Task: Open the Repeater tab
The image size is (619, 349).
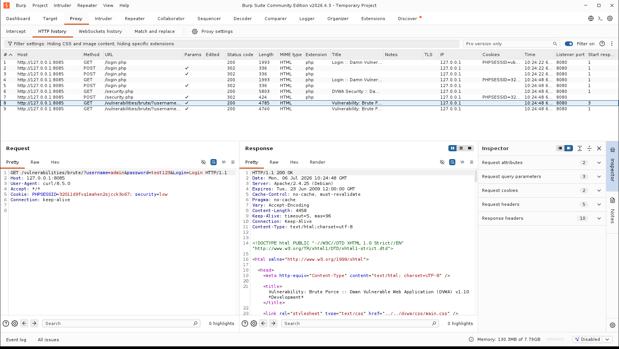Action: click(x=135, y=19)
